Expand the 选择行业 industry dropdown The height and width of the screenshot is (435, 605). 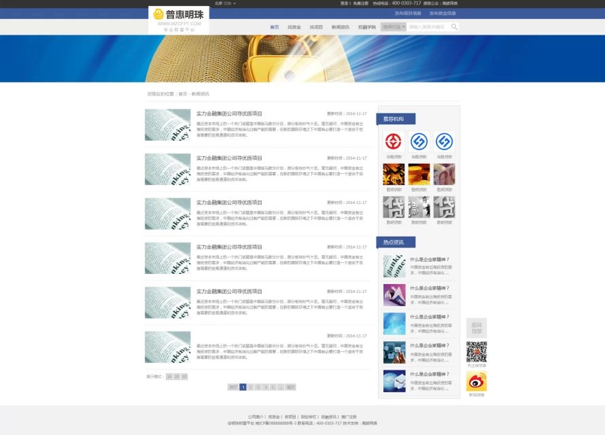pos(394,27)
